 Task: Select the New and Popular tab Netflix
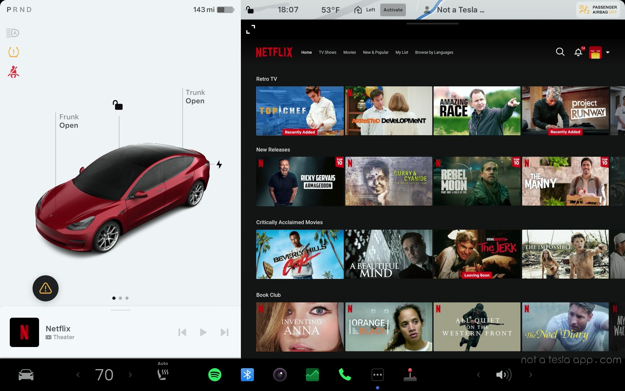[375, 52]
